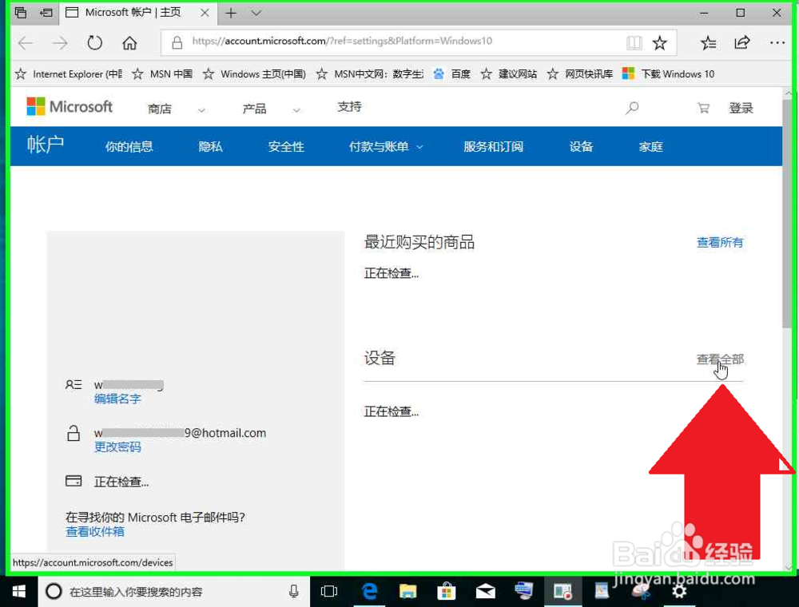Open the browser more options ellipsis
Screen dimensions: 799x607
pyautogui.click(x=777, y=43)
